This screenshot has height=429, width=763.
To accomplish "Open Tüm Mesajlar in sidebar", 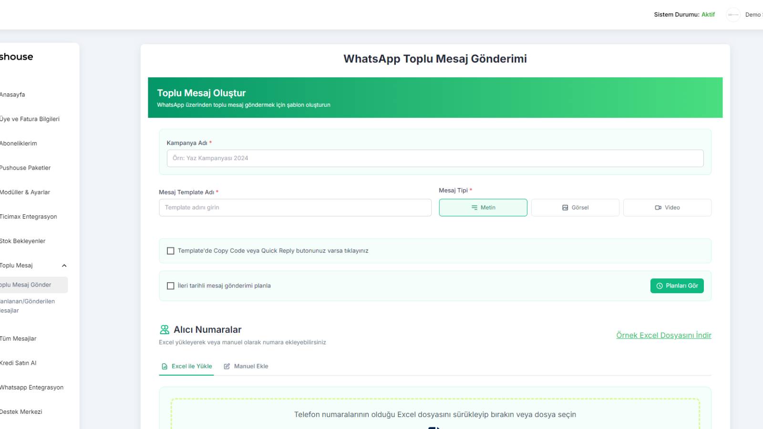I will pos(18,338).
